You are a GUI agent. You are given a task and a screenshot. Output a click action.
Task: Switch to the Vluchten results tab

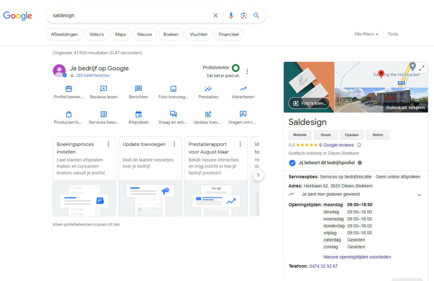pos(198,34)
